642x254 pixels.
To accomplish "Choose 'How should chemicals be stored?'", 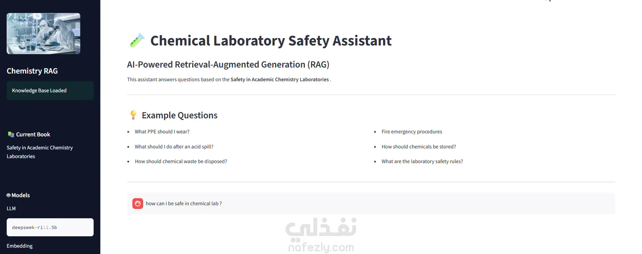I will pos(419,147).
